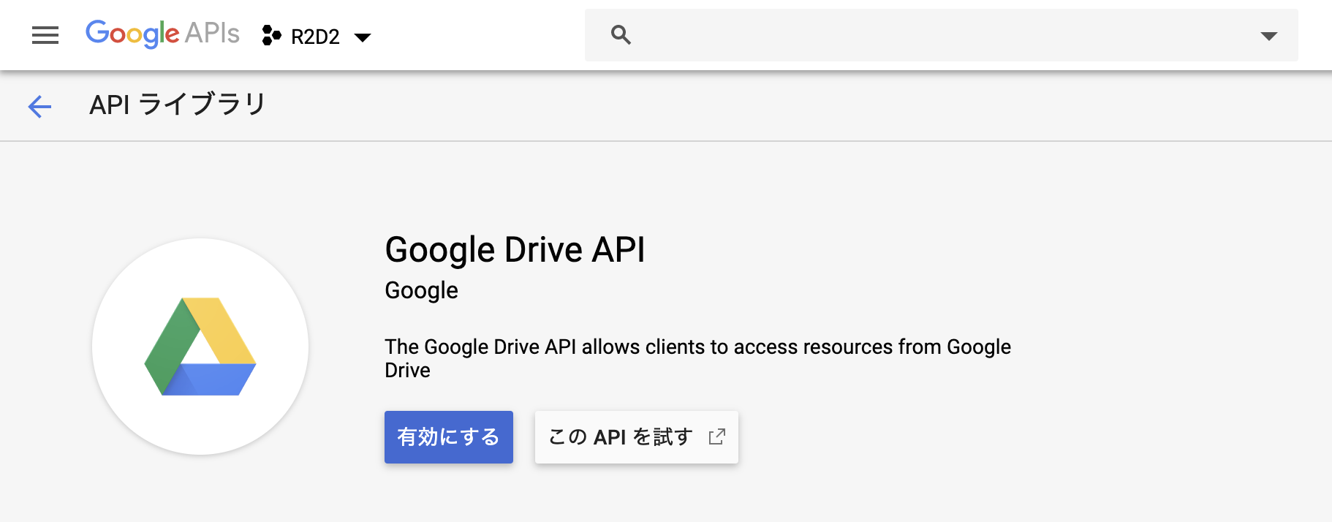Click the external link icon on try-API button
The width and height of the screenshot is (1332, 522).
(x=717, y=436)
